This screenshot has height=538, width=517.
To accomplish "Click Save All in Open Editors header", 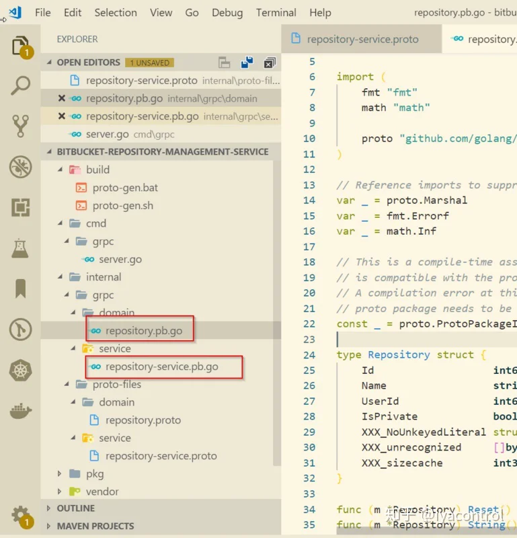I will [x=247, y=63].
